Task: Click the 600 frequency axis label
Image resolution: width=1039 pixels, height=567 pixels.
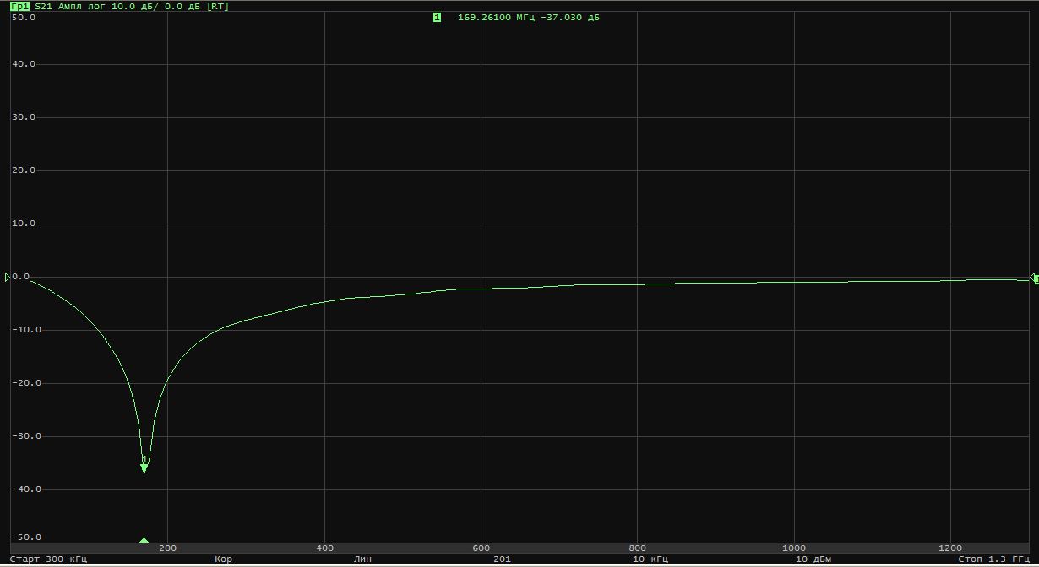Action: click(x=481, y=548)
